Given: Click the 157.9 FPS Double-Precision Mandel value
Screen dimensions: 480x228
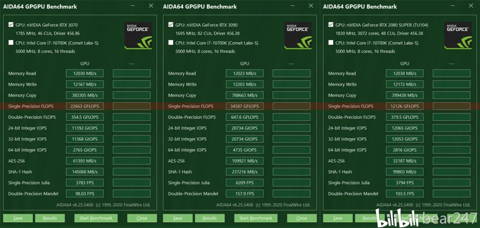Looking at the screenshot, I should click(245, 194).
